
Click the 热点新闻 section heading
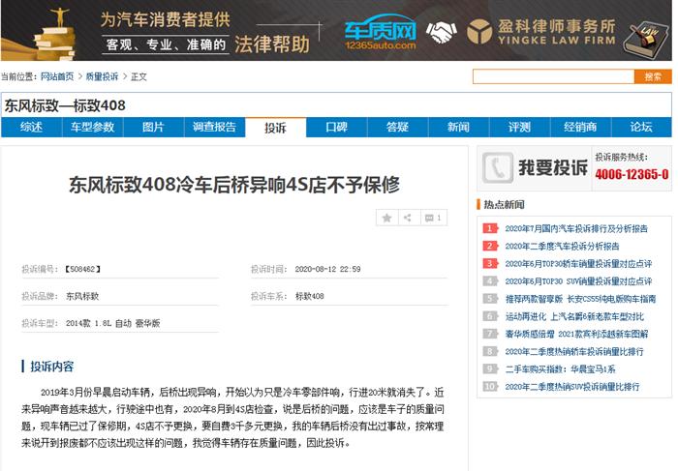click(504, 205)
